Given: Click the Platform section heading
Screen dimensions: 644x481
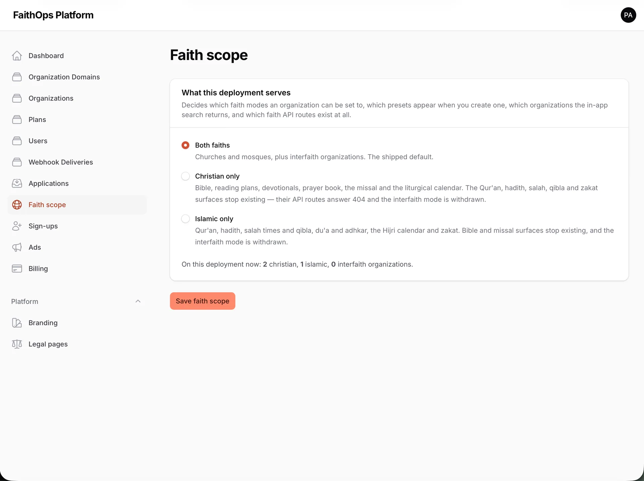Looking at the screenshot, I should pos(25,301).
